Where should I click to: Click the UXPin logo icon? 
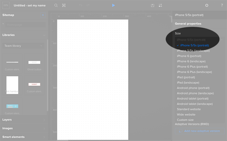(x=6, y=5)
